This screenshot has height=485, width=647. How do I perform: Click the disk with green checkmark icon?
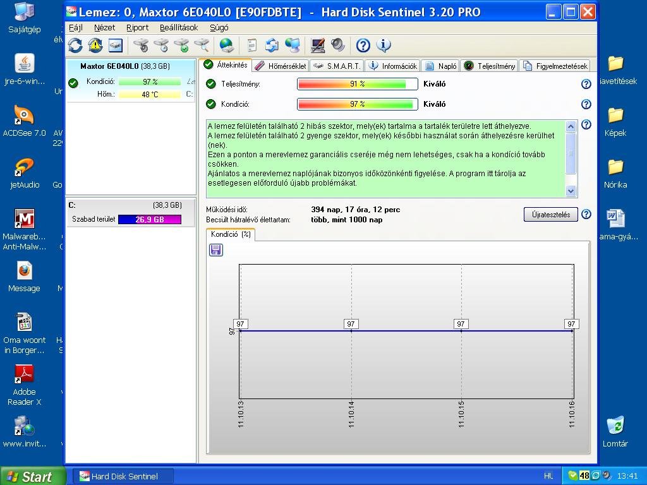(181, 45)
